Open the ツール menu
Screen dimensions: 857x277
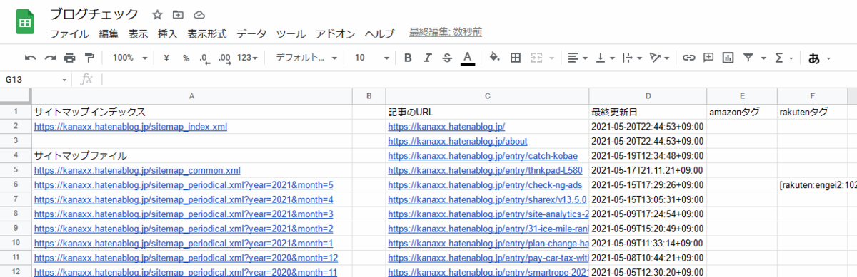(291, 33)
